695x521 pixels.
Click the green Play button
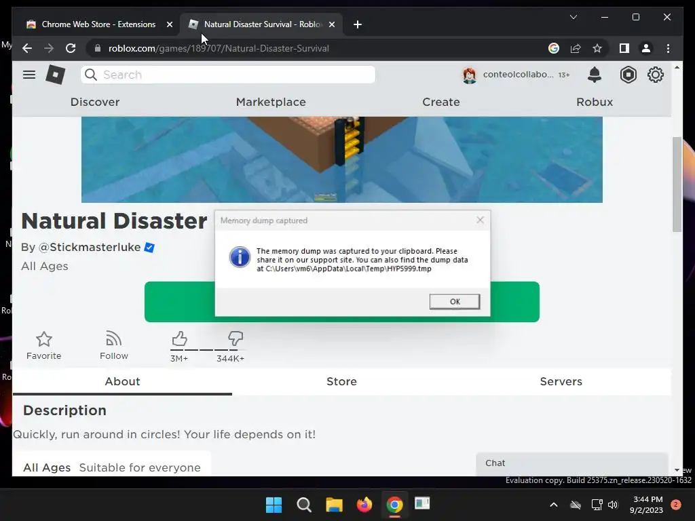click(x=342, y=302)
